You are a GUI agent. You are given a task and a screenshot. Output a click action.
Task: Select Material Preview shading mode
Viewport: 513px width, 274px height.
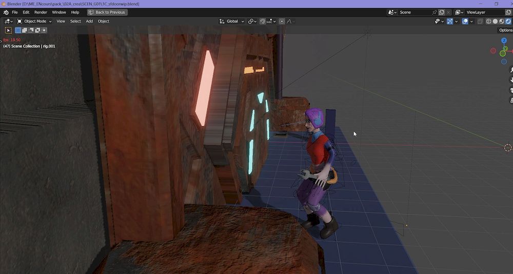tap(502, 22)
